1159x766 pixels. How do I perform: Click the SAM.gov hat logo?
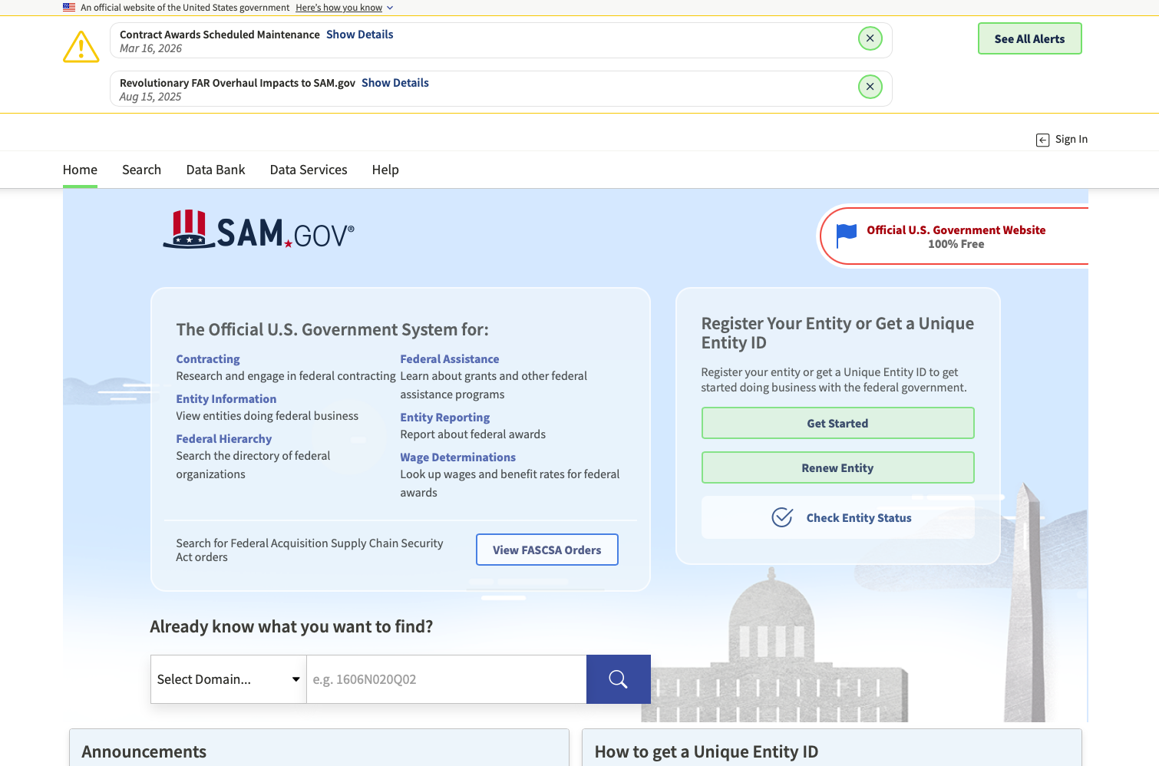click(x=259, y=229)
